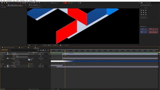Click the Copy button in Ease Copy panel
The image size is (160, 90).
[145, 30]
